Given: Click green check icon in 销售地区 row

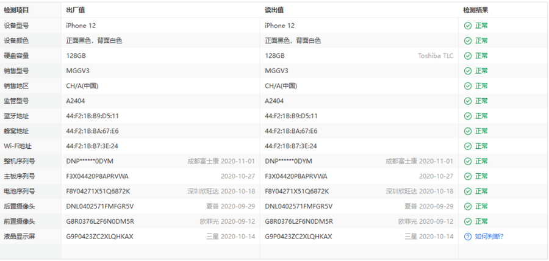Looking at the screenshot, I should click(468, 86).
